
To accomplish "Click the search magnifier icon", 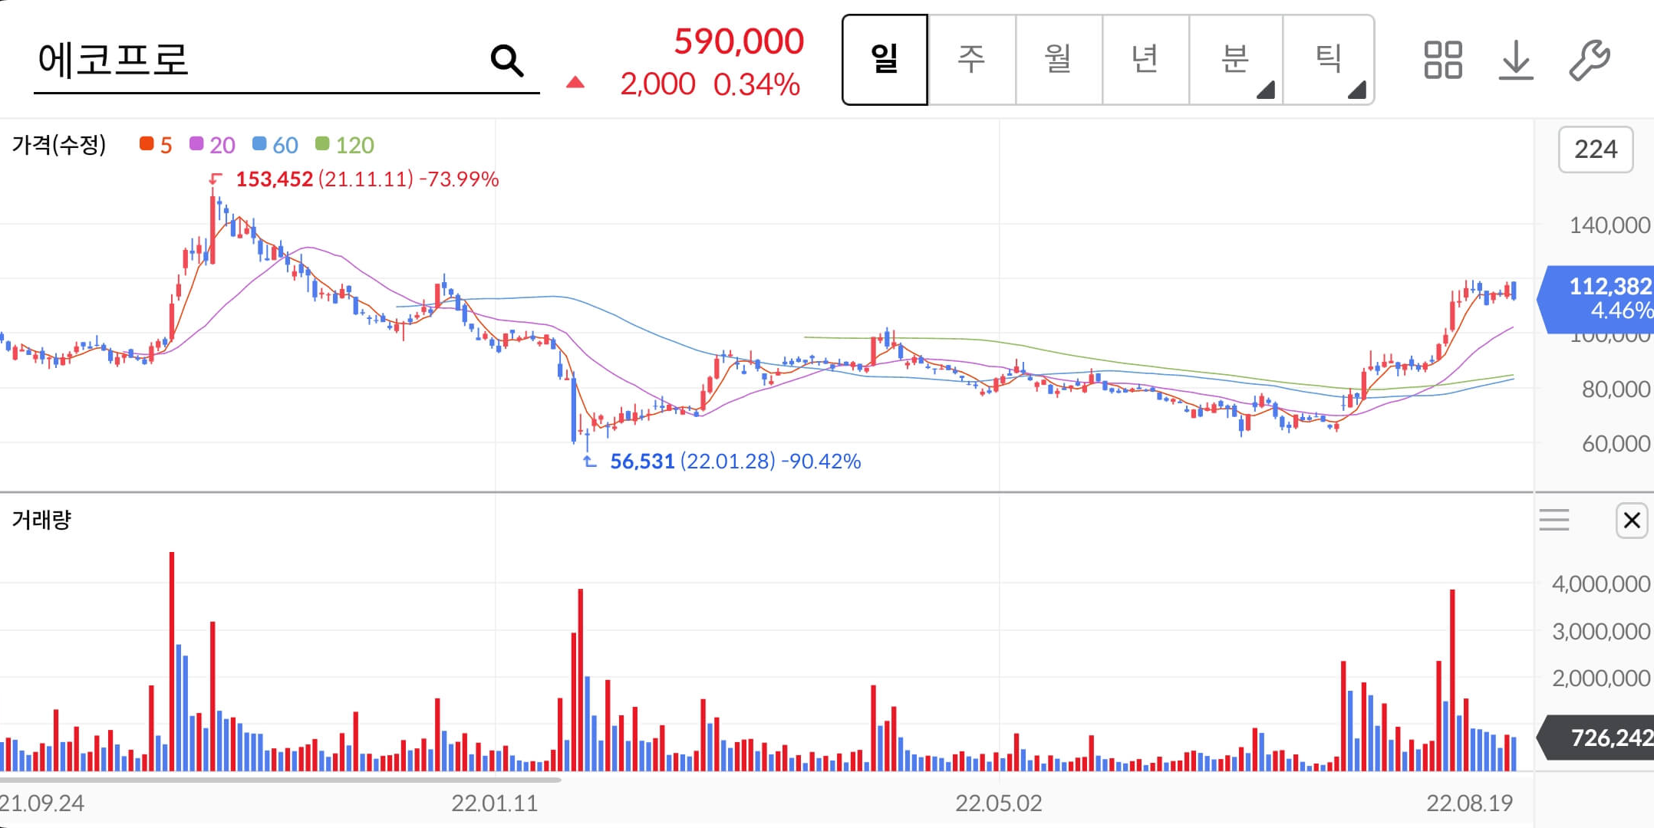I will click(x=507, y=61).
